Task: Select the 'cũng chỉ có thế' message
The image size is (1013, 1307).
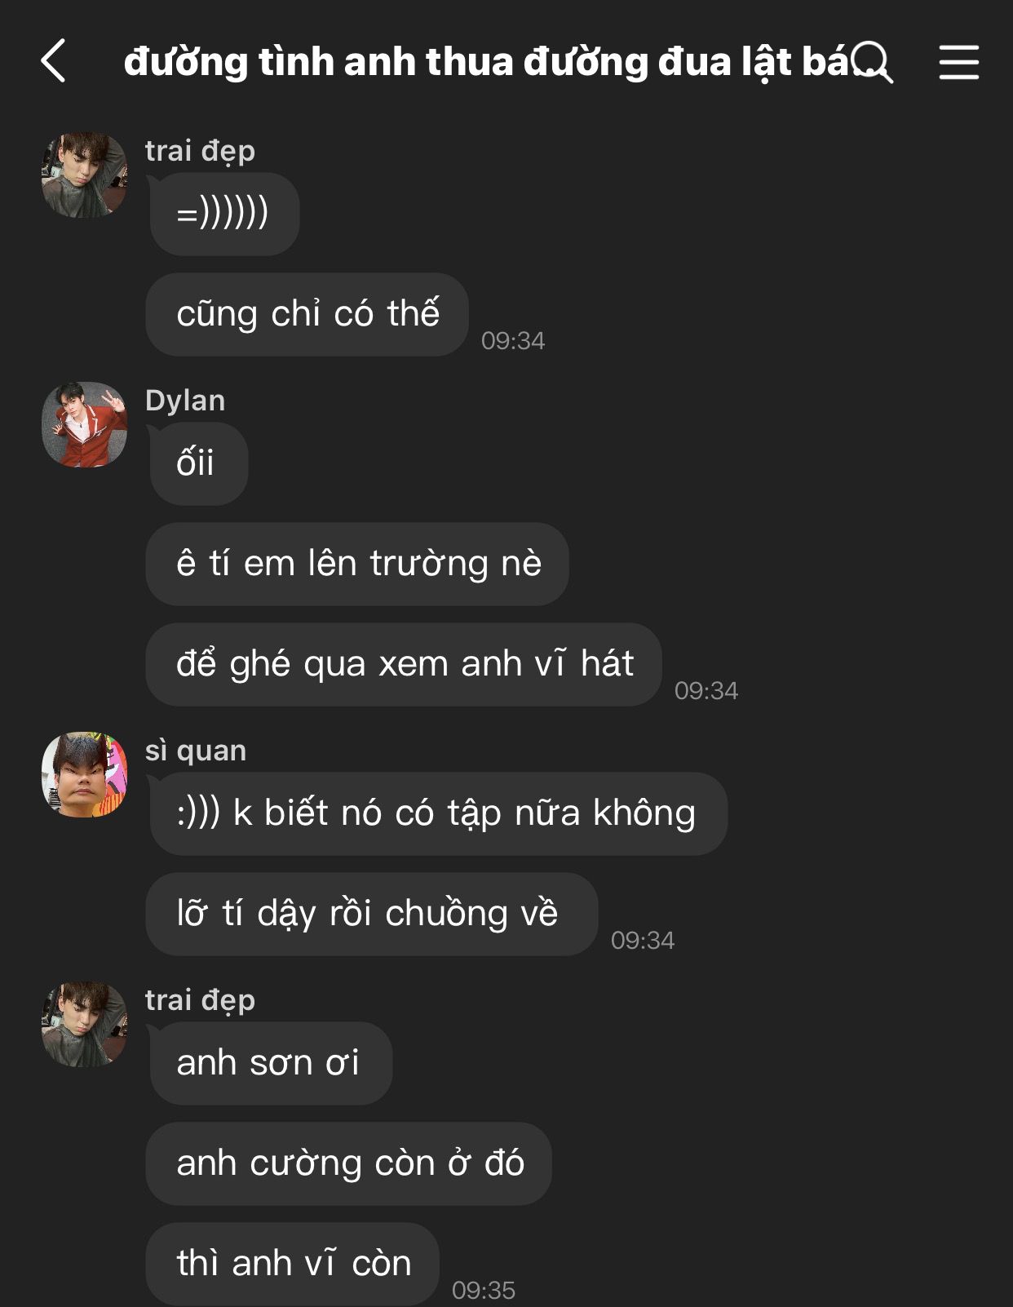Action: click(x=307, y=314)
